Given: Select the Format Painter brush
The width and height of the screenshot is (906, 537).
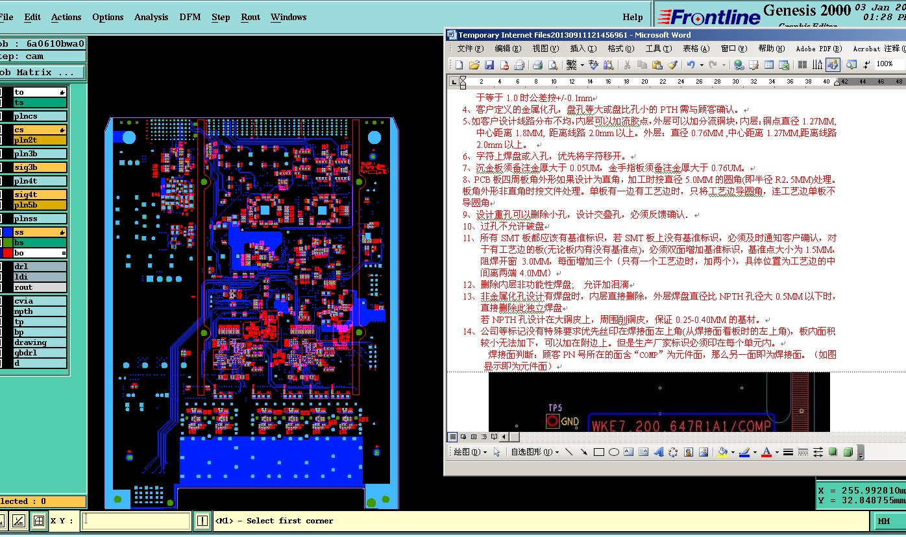Looking at the screenshot, I should click(x=672, y=64).
